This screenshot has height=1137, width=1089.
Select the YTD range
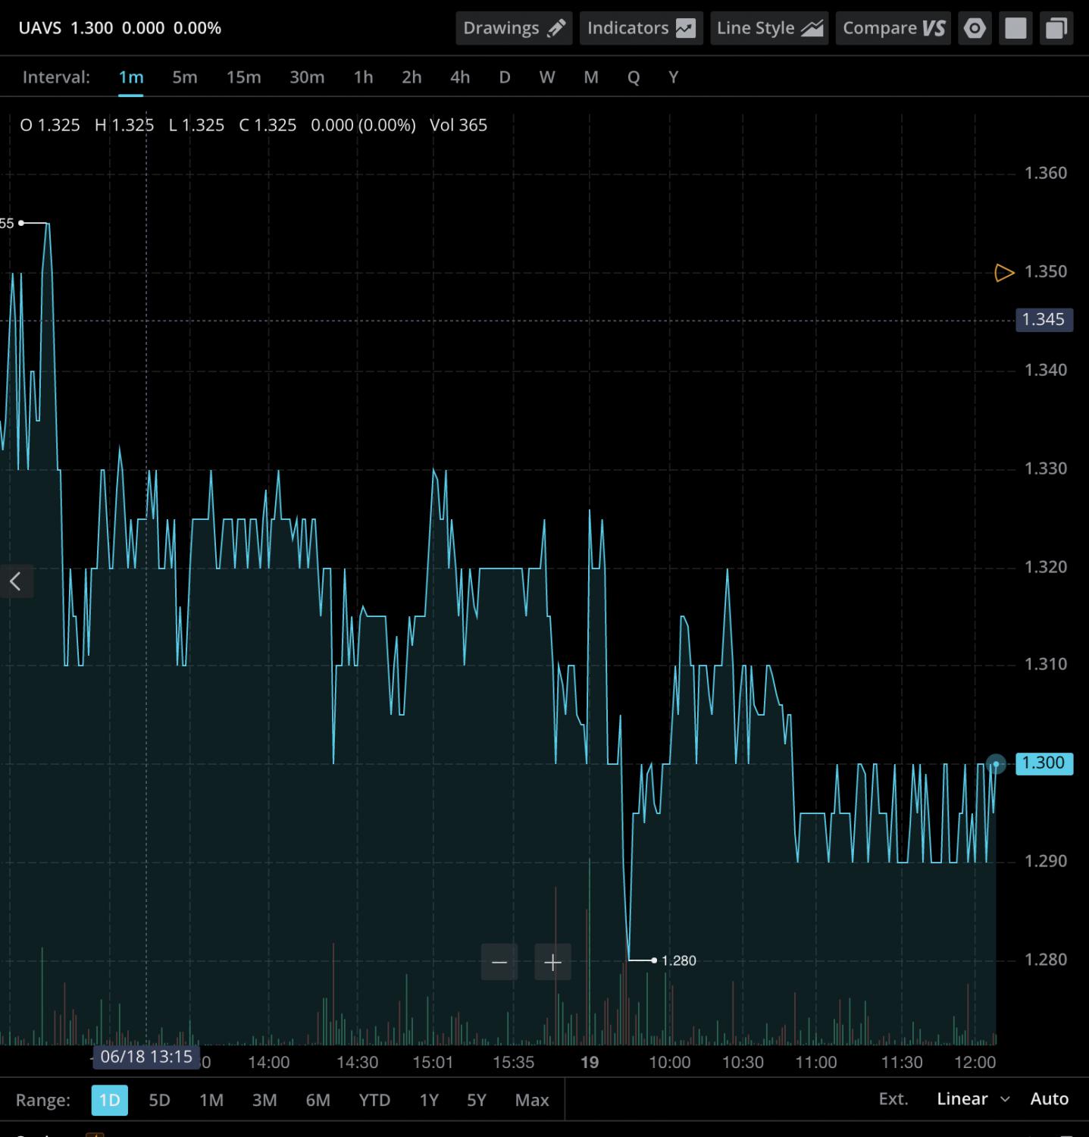click(x=374, y=1100)
